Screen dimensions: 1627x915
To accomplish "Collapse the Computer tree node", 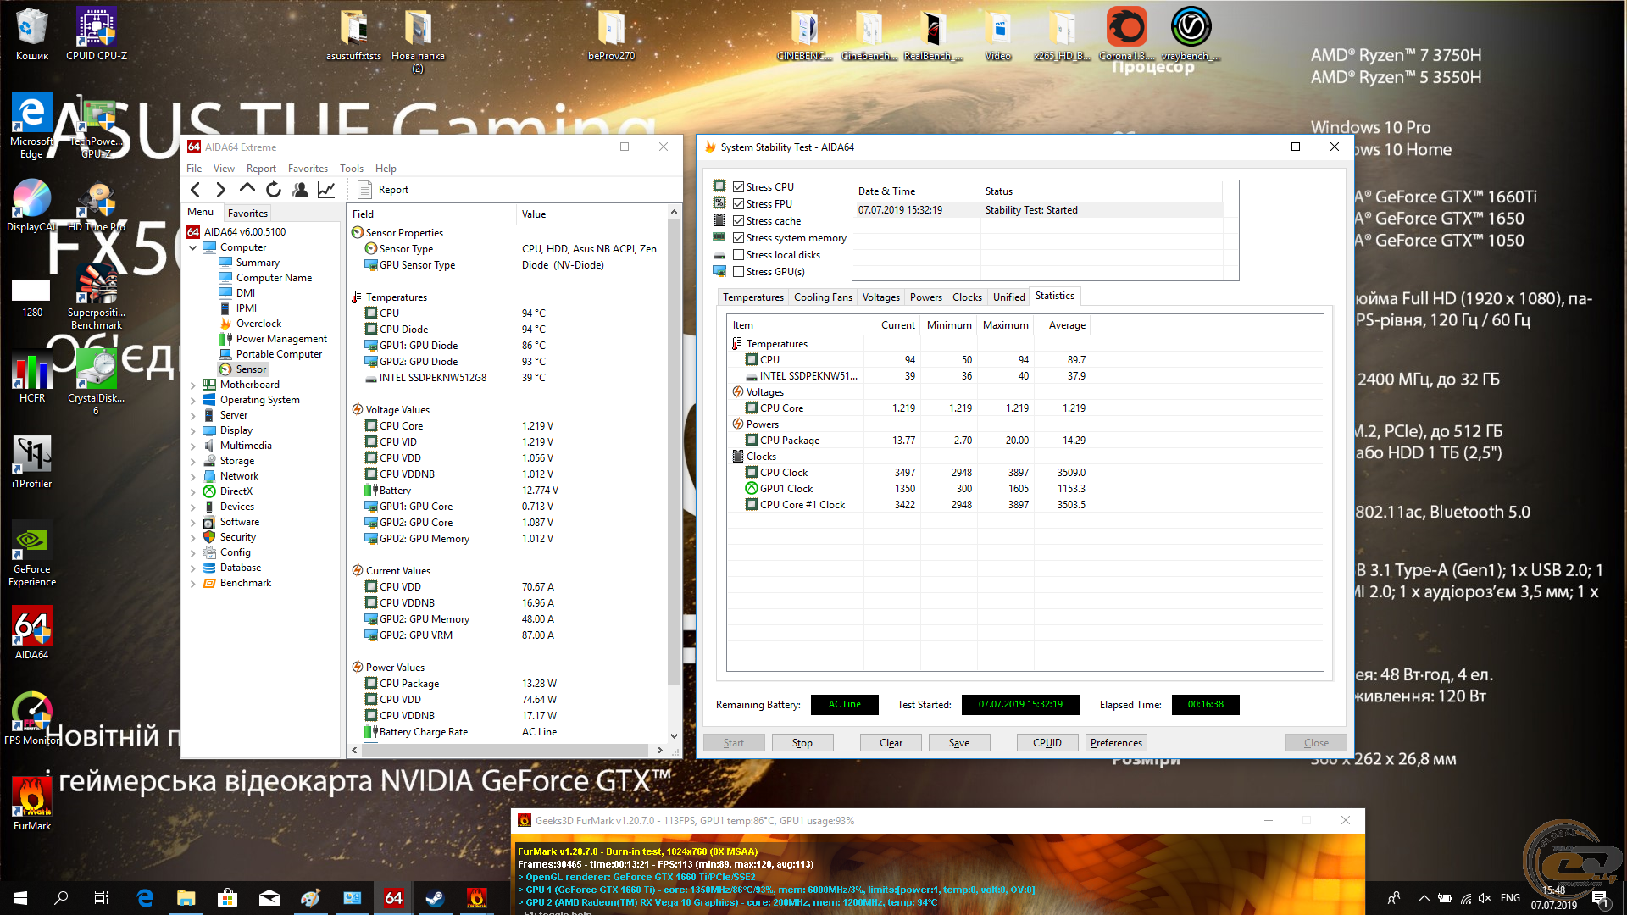I will click(193, 247).
